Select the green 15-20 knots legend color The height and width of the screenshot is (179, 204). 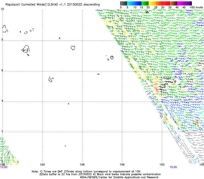145,3
